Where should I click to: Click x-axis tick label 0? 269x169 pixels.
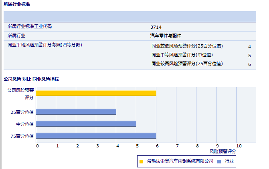(x=37, y=146)
